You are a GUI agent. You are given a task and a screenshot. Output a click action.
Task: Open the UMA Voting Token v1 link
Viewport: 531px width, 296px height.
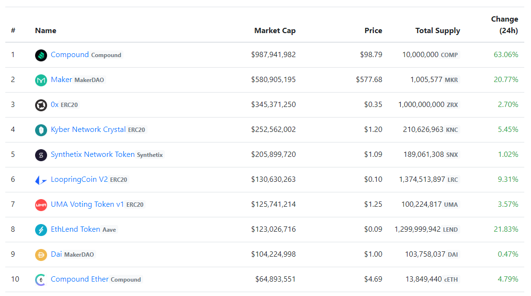pos(87,204)
